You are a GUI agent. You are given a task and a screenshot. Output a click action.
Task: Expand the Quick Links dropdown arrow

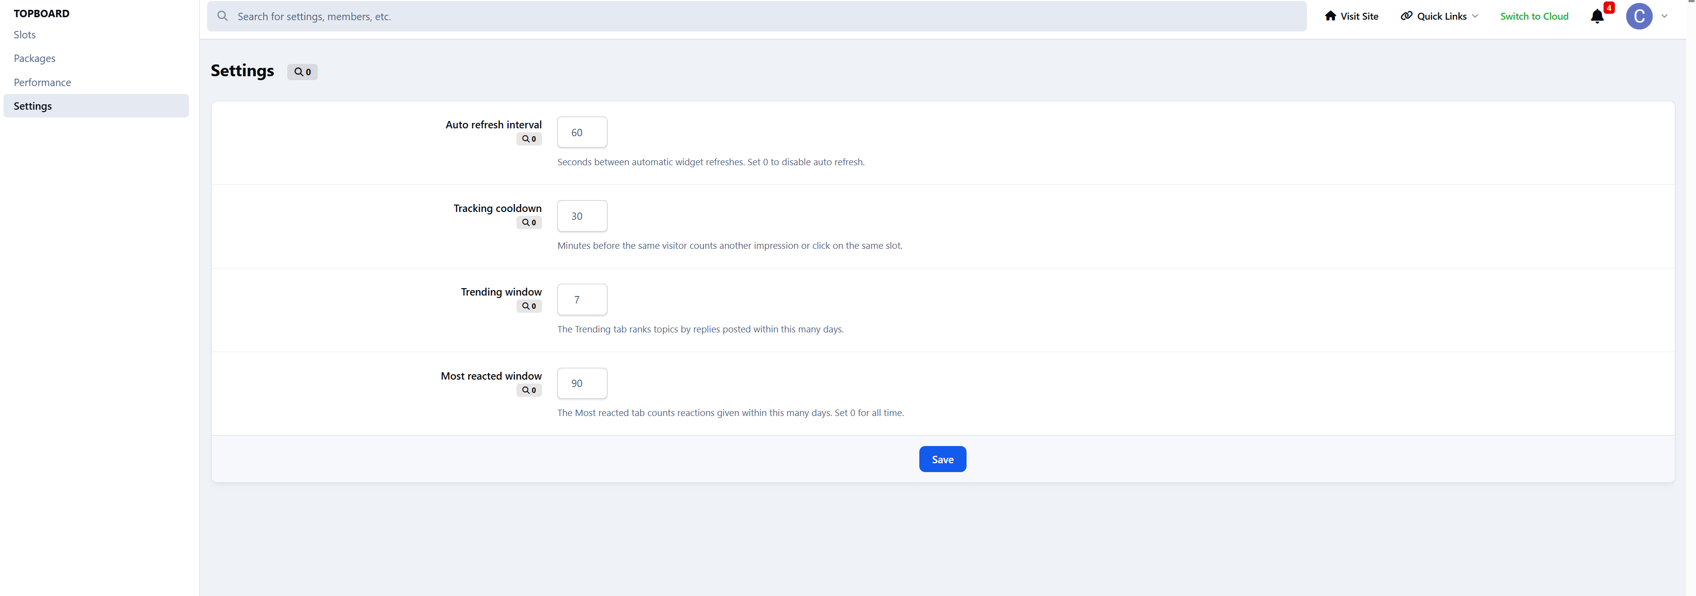(1476, 16)
